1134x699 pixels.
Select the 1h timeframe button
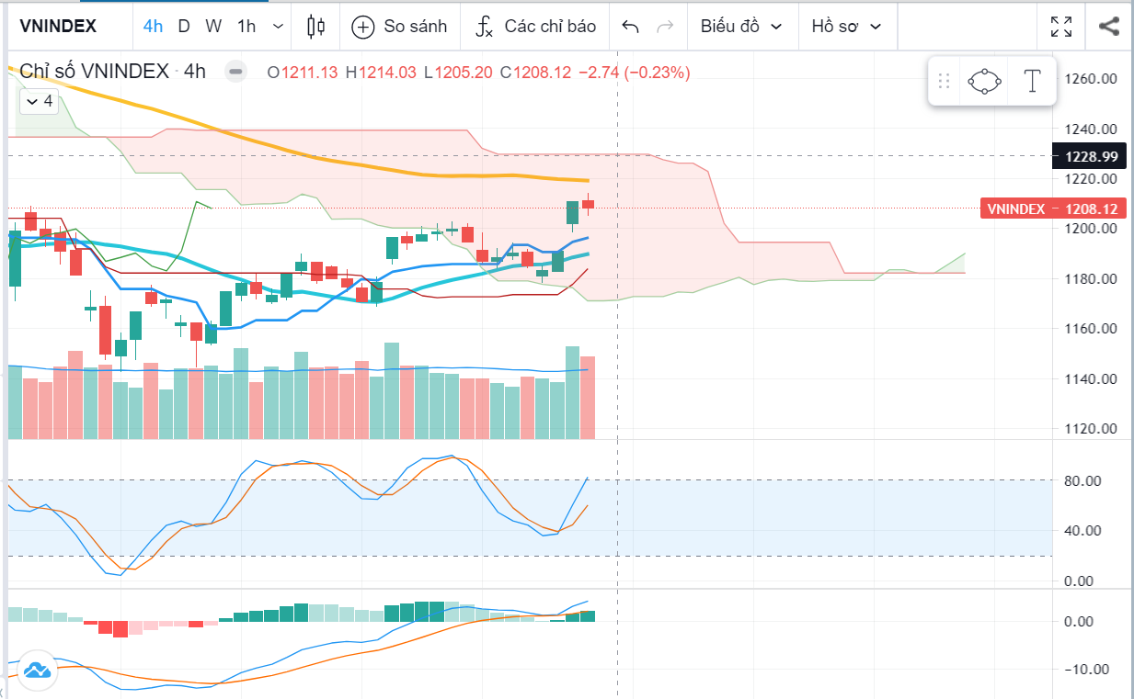246,27
